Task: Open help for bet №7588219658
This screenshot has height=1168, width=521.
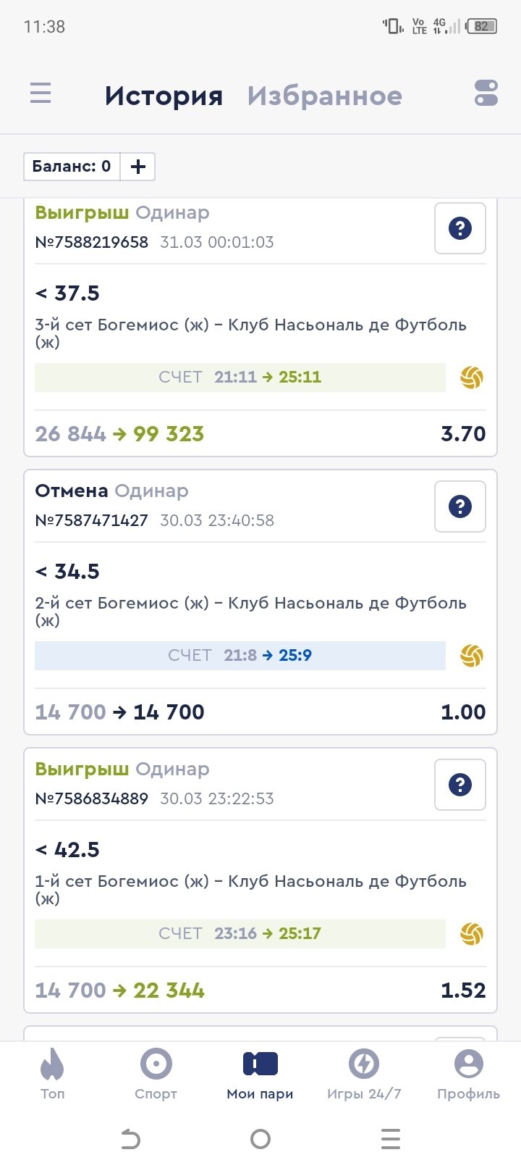Action: pos(459,229)
